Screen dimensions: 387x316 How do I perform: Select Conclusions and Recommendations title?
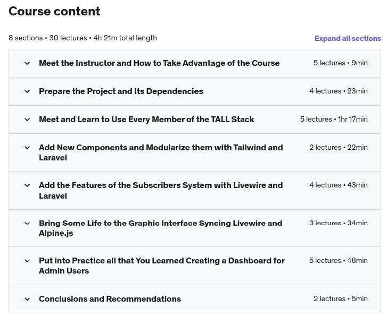coord(110,299)
